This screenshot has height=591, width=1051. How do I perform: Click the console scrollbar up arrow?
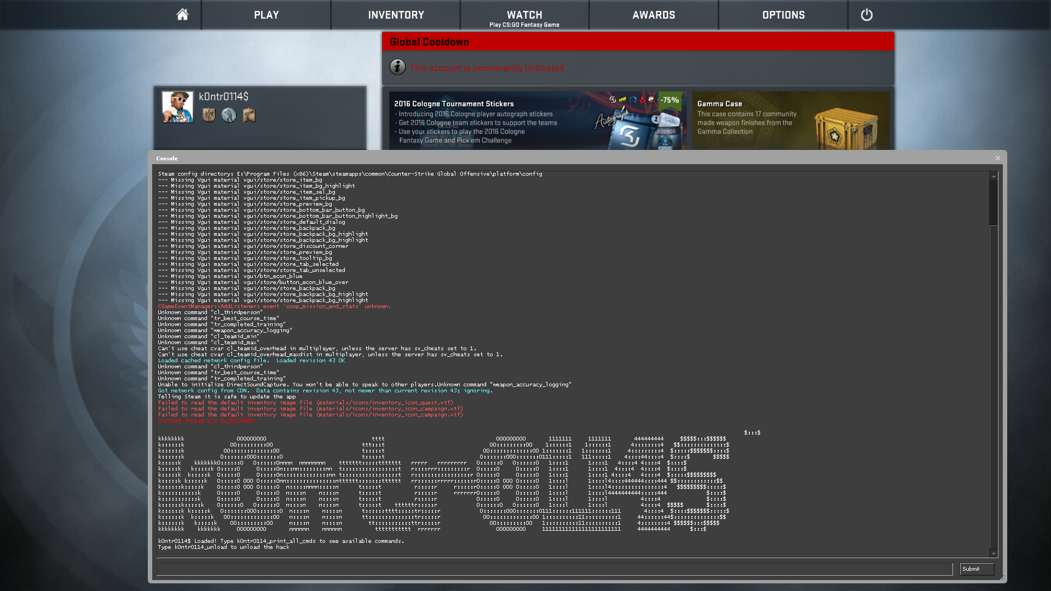tap(994, 176)
